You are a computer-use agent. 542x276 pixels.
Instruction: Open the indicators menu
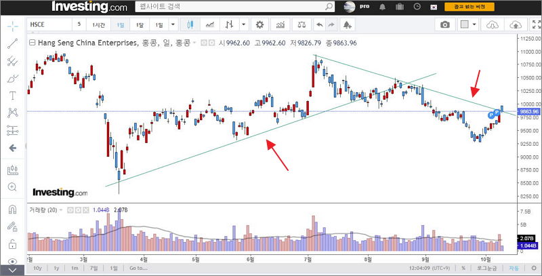[x=280, y=24]
